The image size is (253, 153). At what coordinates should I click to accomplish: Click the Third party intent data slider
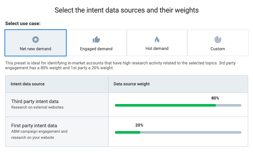click(x=178, y=105)
